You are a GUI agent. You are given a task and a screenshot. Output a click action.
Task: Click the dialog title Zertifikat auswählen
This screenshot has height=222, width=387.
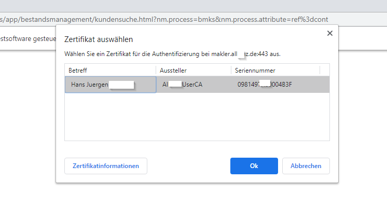tap(98, 39)
